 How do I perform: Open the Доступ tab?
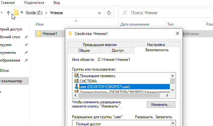[118, 51]
